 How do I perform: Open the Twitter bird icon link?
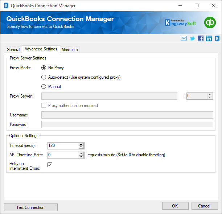pyautogui.click(x=192, y=38)
